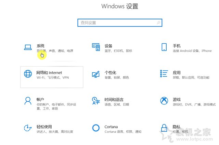This screenshot has width=219, height=145.
Task: Click the clock and letter icon for 时间和语言
Action: pyautogui.click(x=96, y=101)
